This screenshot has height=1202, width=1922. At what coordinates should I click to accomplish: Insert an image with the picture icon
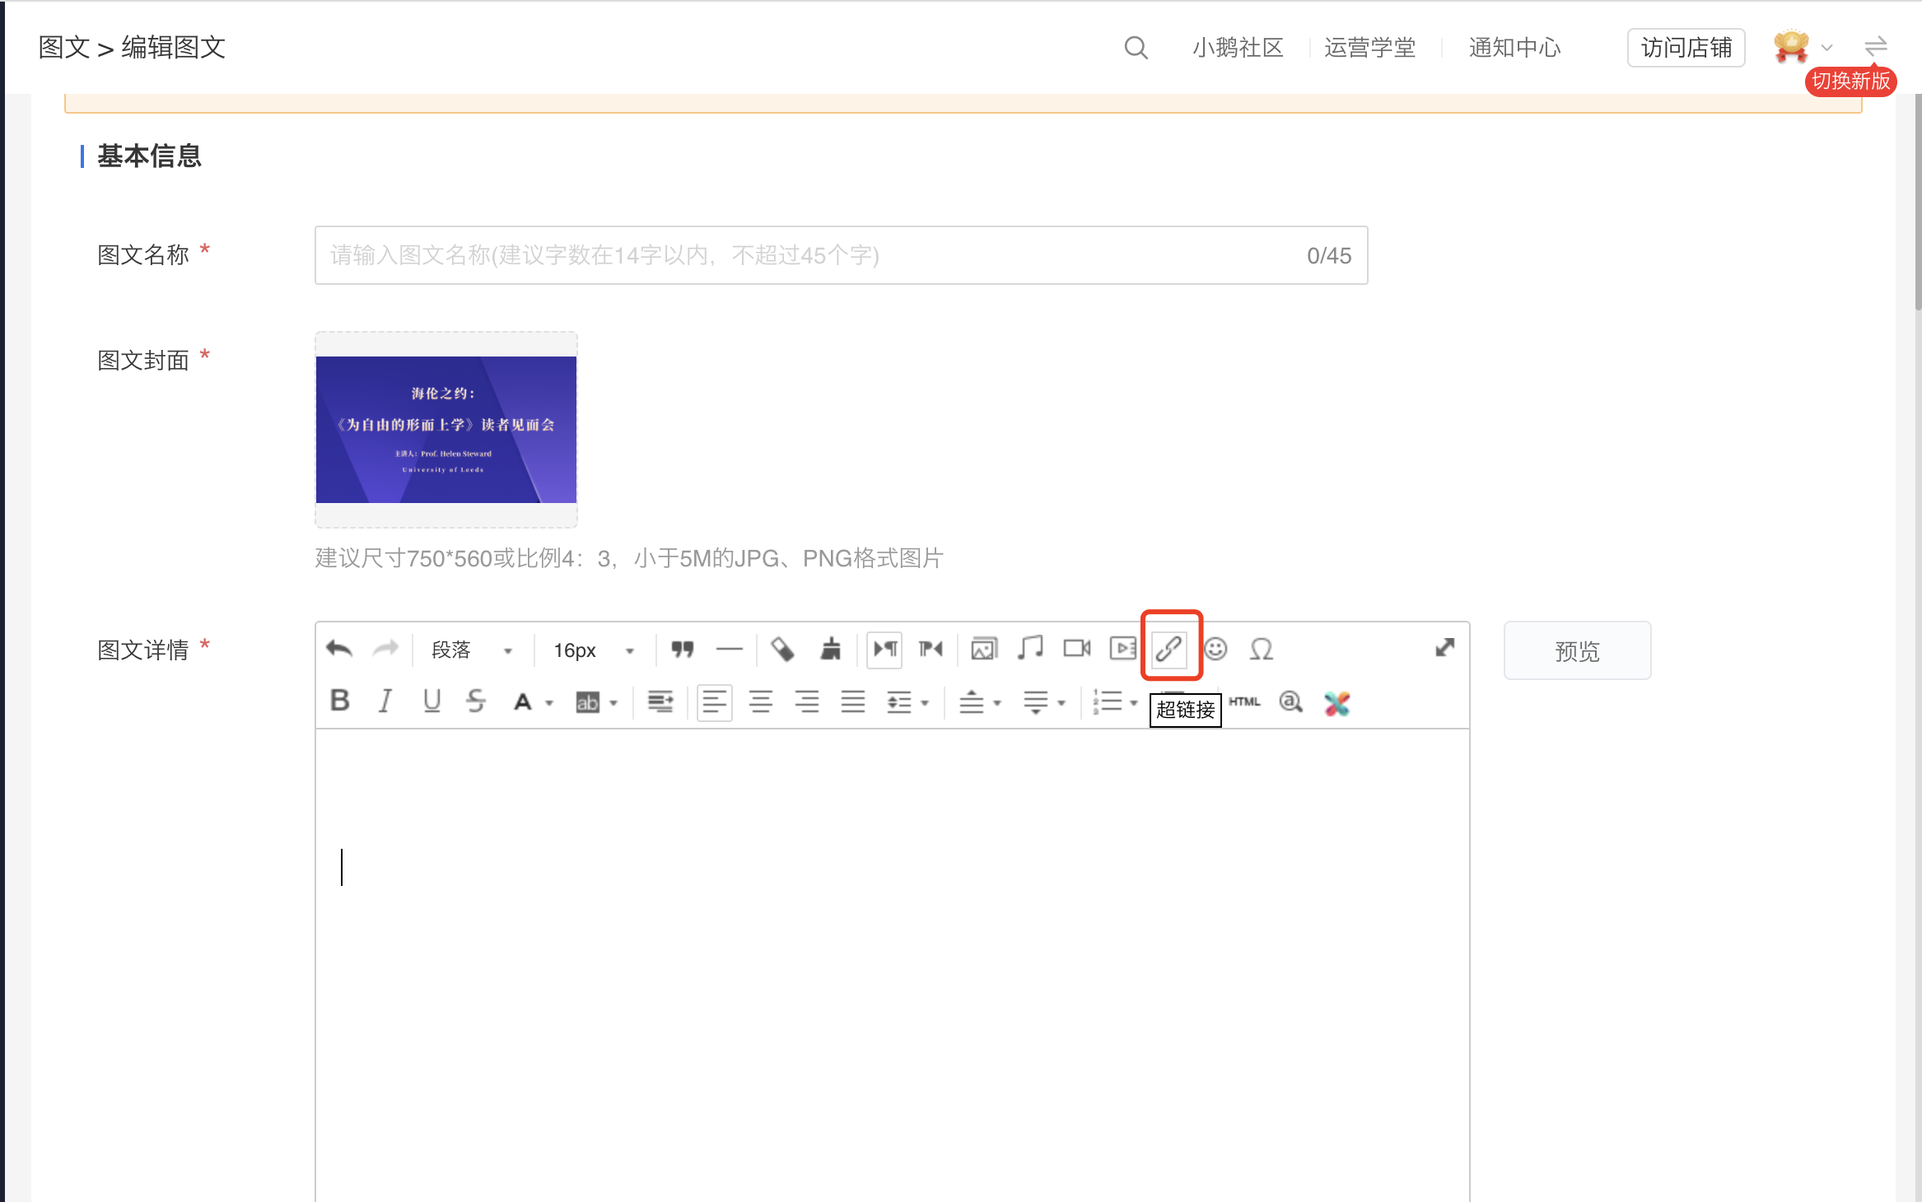point(983,649)
